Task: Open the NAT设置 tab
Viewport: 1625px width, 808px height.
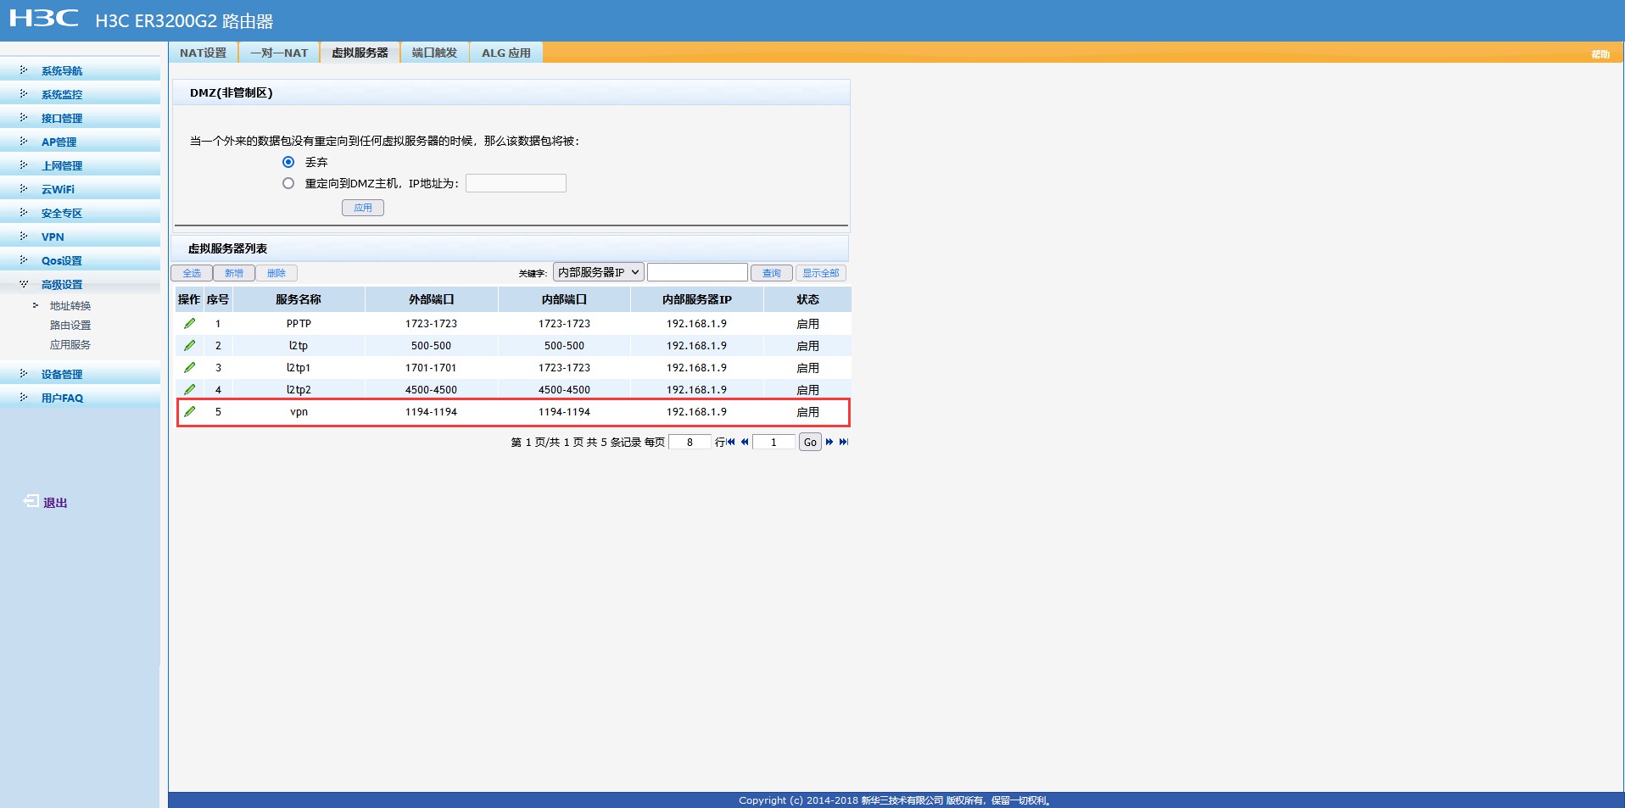Action: coord(203,53)
